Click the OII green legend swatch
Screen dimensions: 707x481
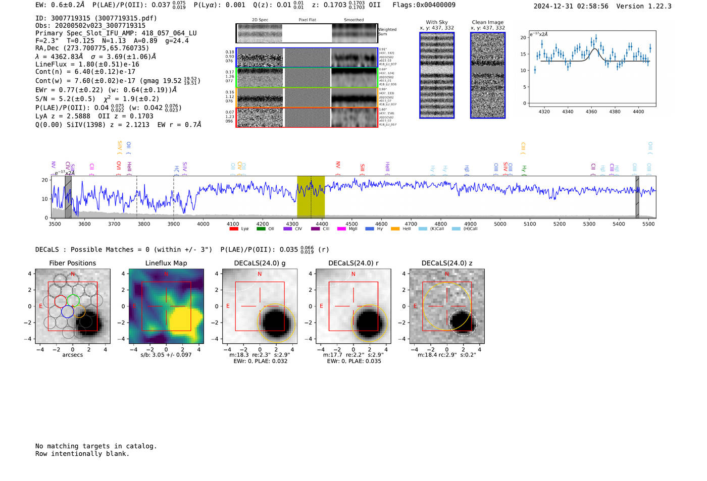pyautogui.click(x=261, y=229)
